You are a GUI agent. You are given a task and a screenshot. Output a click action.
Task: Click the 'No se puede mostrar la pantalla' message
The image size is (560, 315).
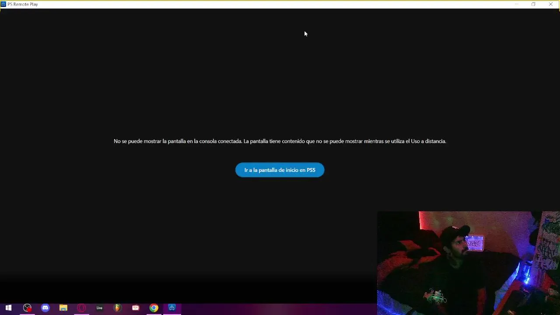(x=280, y=141)
